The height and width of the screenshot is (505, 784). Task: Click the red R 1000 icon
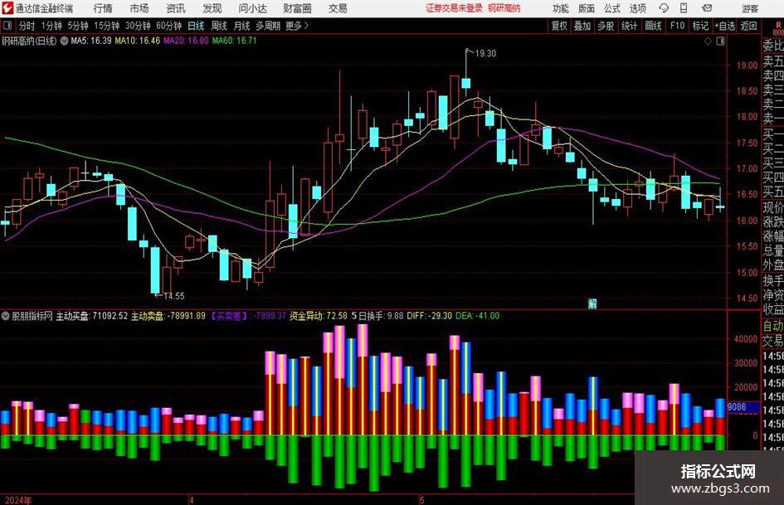click(778, 28)
